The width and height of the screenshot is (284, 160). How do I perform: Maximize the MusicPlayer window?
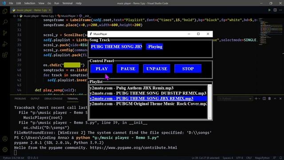pyautogui.click(x=198, y=34)
